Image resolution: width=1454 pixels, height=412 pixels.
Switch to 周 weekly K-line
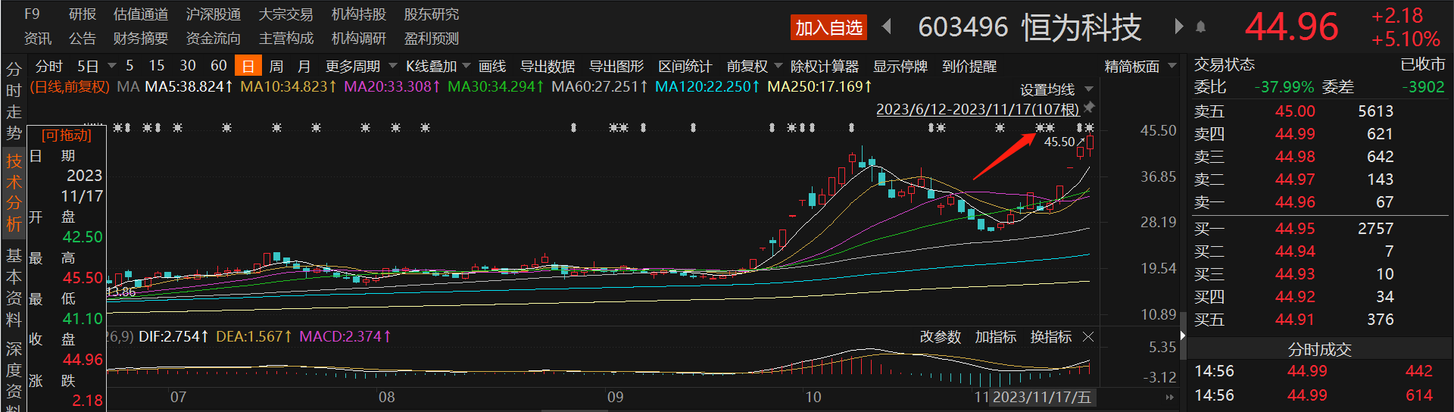point(276,67)
